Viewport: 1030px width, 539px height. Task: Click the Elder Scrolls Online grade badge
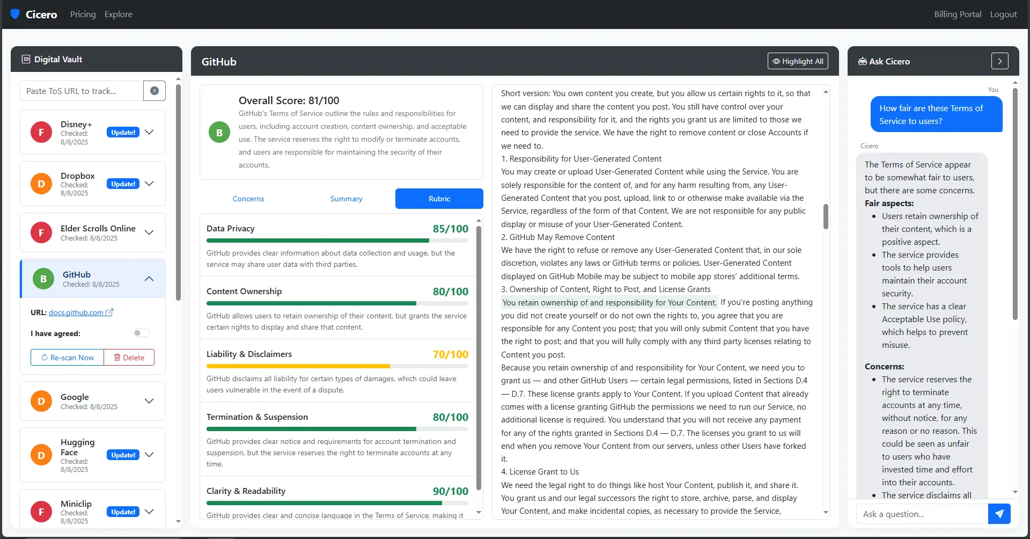tap(41, 232)
